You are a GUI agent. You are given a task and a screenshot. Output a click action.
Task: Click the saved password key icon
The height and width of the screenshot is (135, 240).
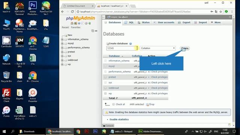[x=212, y=12]
